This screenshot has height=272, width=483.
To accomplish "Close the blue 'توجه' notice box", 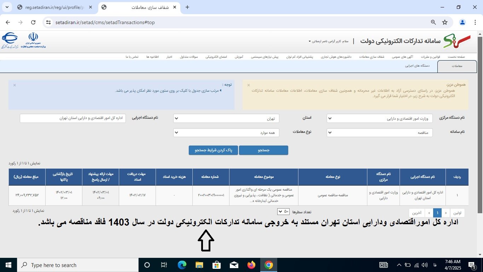I will click(14, 85).
